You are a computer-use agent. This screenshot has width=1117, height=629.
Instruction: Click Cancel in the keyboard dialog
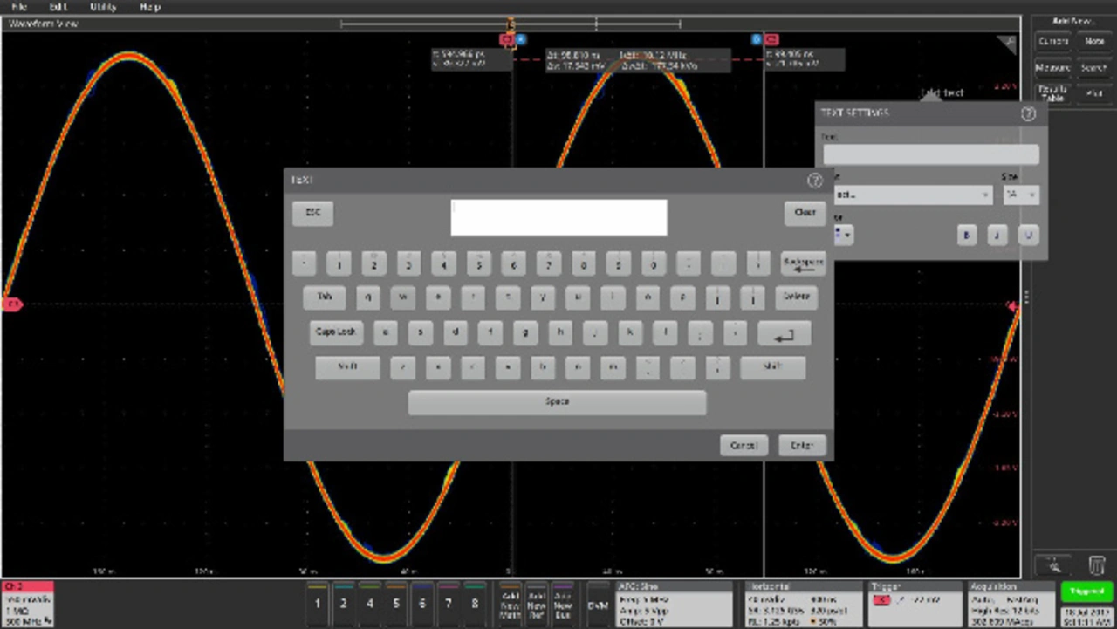[x=744, y=445]
